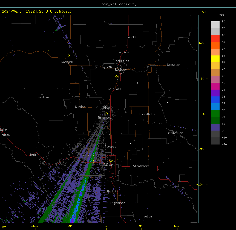
Task: Select the red 60-65 dBZ legend swatch
Action: pyautogui.click(x=215, y=39)
